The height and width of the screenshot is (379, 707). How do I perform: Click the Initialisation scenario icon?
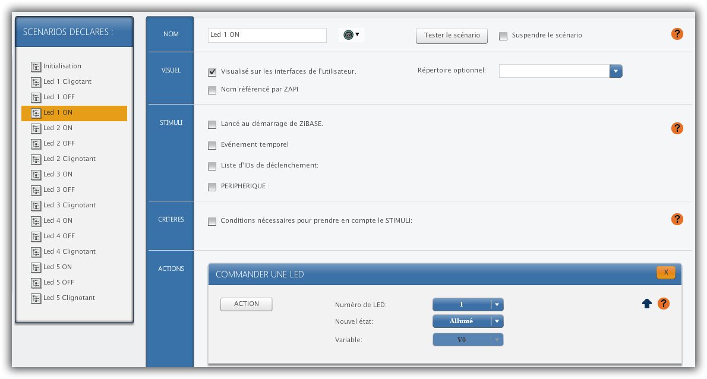click(x=36, y=67)
